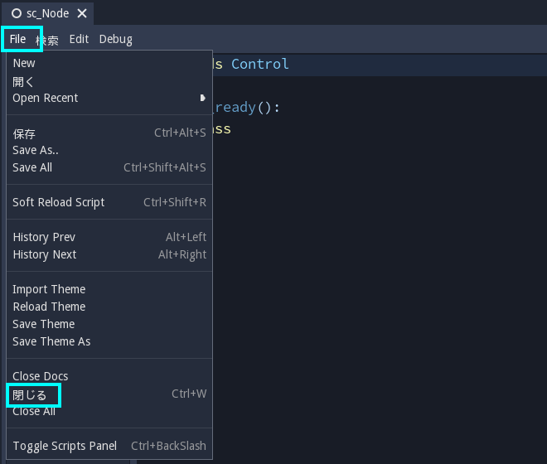Viewport: 547px width, 464px height.
Task: Choose 保存 to save the script
Action: coord(109,133)
